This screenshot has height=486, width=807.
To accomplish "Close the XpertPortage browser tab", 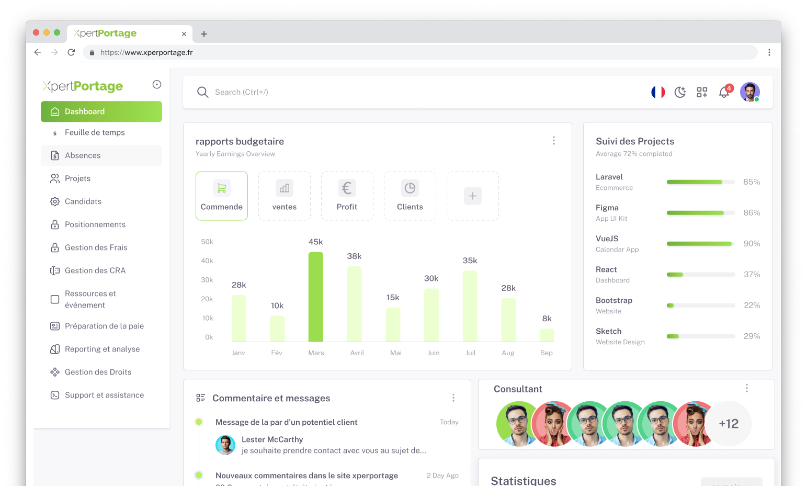I will [184, 34].
